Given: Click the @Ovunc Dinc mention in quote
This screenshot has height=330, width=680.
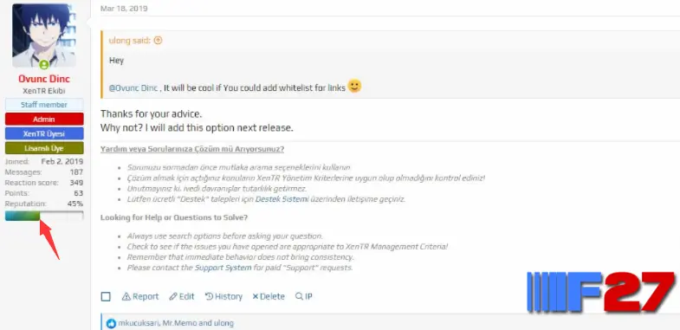Looking at the screenshot, I should 133,87.
